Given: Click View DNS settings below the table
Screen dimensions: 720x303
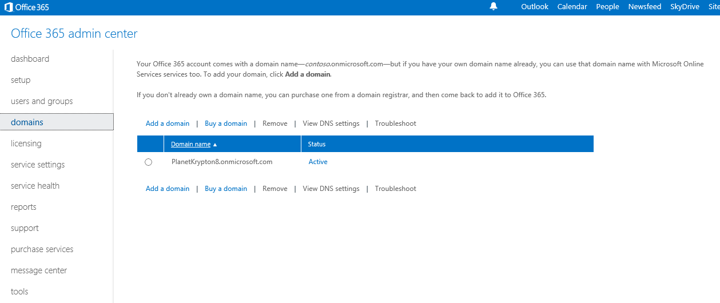Looking at the screenshot, I should click(331, 189).
